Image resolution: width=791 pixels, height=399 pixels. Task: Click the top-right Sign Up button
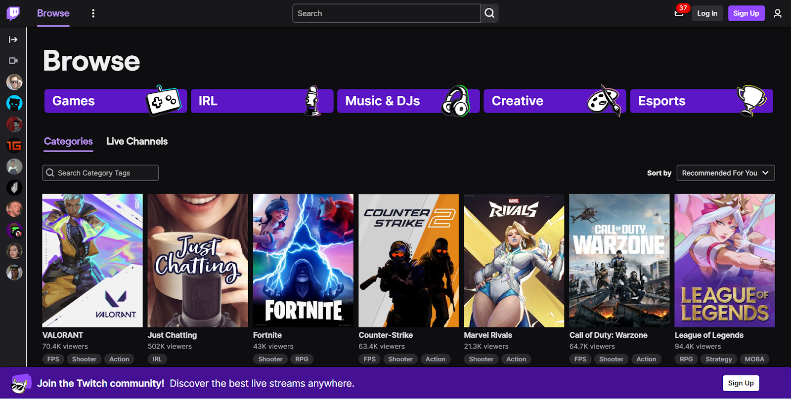point(746,13)
